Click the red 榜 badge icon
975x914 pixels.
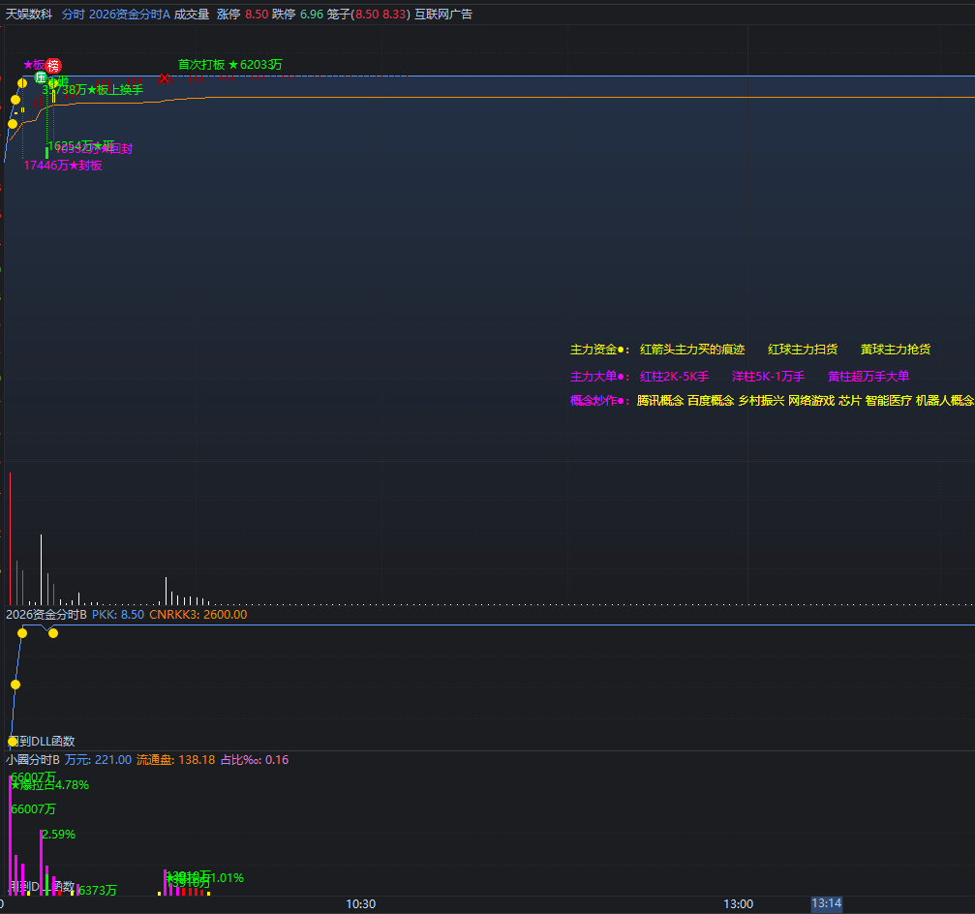point(53,65)
